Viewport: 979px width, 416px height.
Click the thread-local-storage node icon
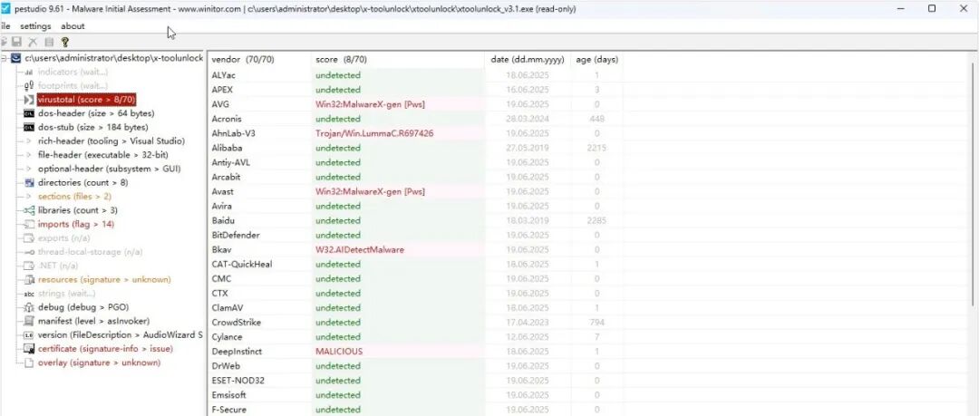(x=29, y=252)
